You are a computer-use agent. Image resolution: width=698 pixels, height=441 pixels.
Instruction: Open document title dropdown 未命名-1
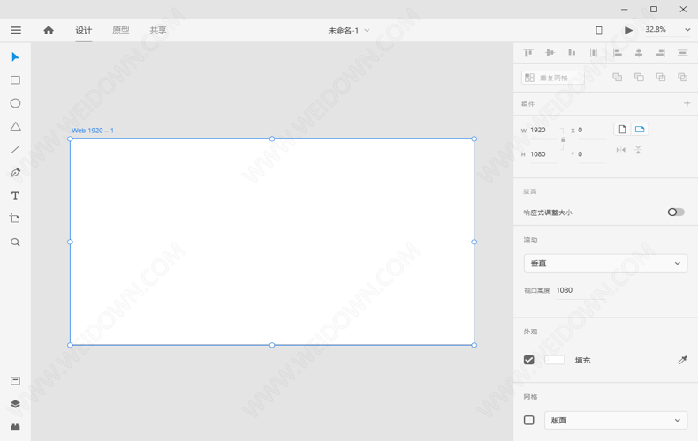coord(348,30)
